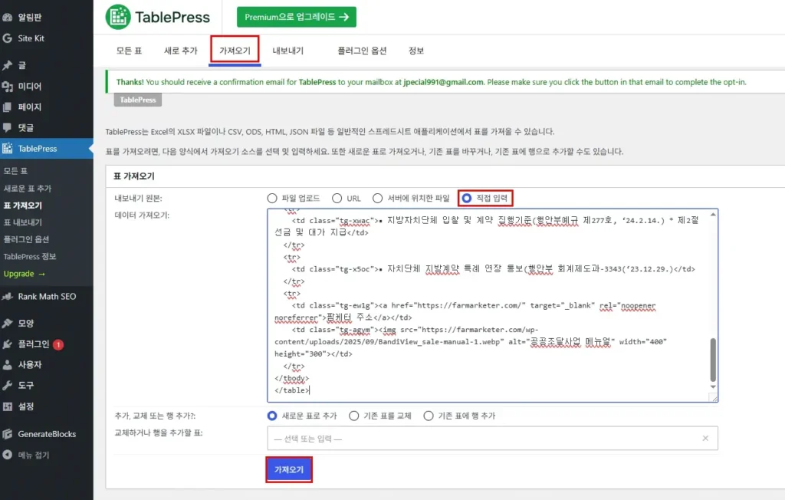Select the URL import source radio
The image size is (785, 500).
pyautogui.click(x=337, y=198)
